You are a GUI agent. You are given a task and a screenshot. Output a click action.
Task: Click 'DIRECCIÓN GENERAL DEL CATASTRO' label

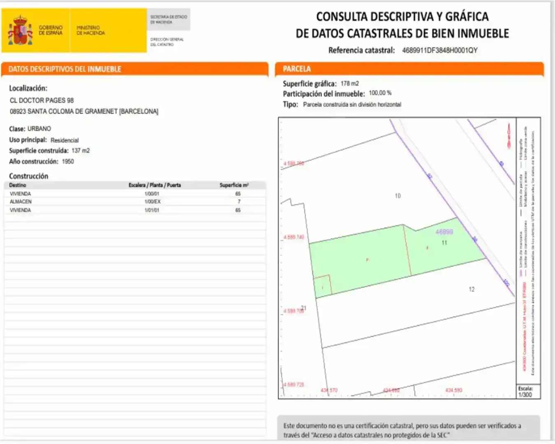click(x=167, y=42)
